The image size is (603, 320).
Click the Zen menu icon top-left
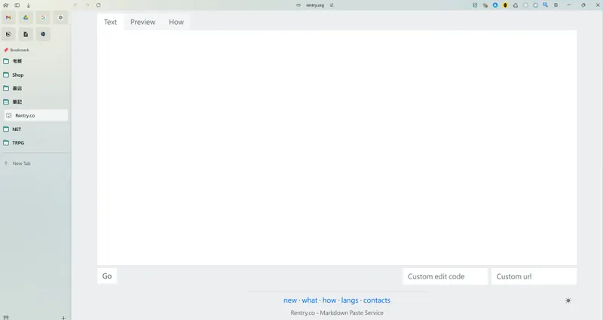6,5
